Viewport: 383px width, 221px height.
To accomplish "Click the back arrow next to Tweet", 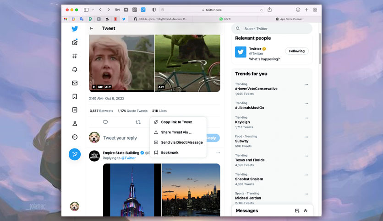I will click(x=91, y=28).
